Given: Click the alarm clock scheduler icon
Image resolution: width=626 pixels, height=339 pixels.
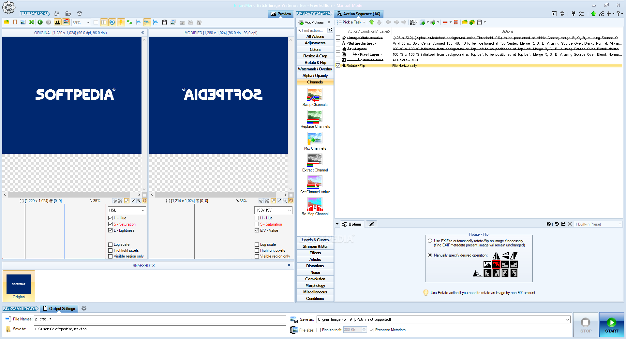Looking at the screenshot, I should [x=80, y=14].
